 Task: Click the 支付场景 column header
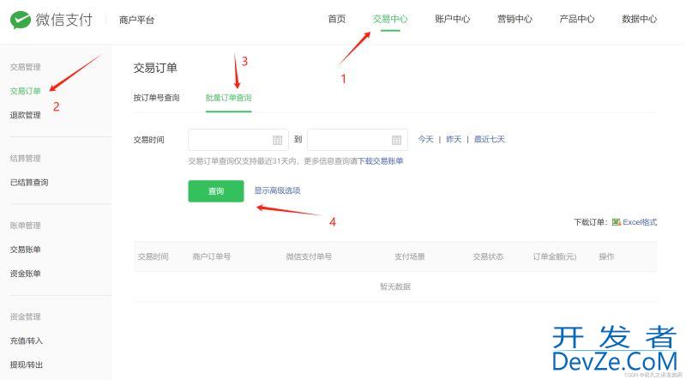tap(410, 256)
